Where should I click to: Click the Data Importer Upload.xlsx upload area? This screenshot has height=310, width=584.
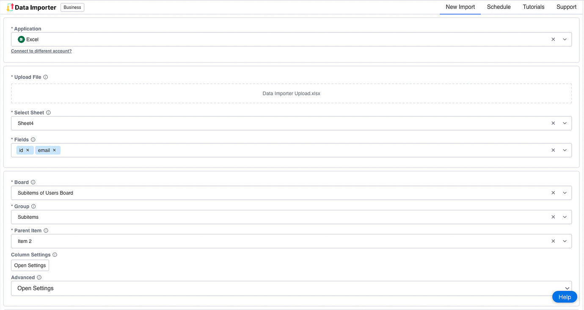[291, 93]
